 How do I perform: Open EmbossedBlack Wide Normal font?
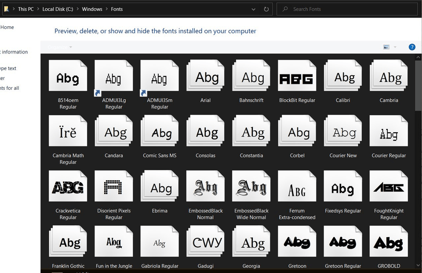[x=251, y=188]
